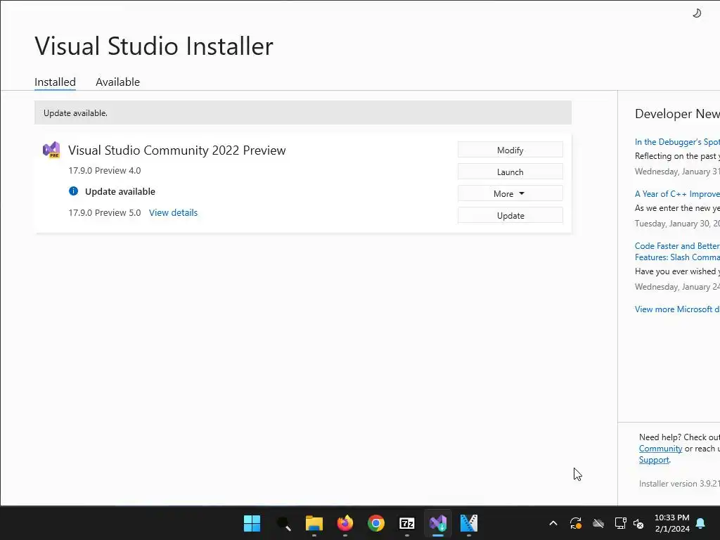Image resolution: width=720 pixels, height=540 pixels.
Task: Launch Google Chrome from taskbar
Action: [x=376, y=523]
